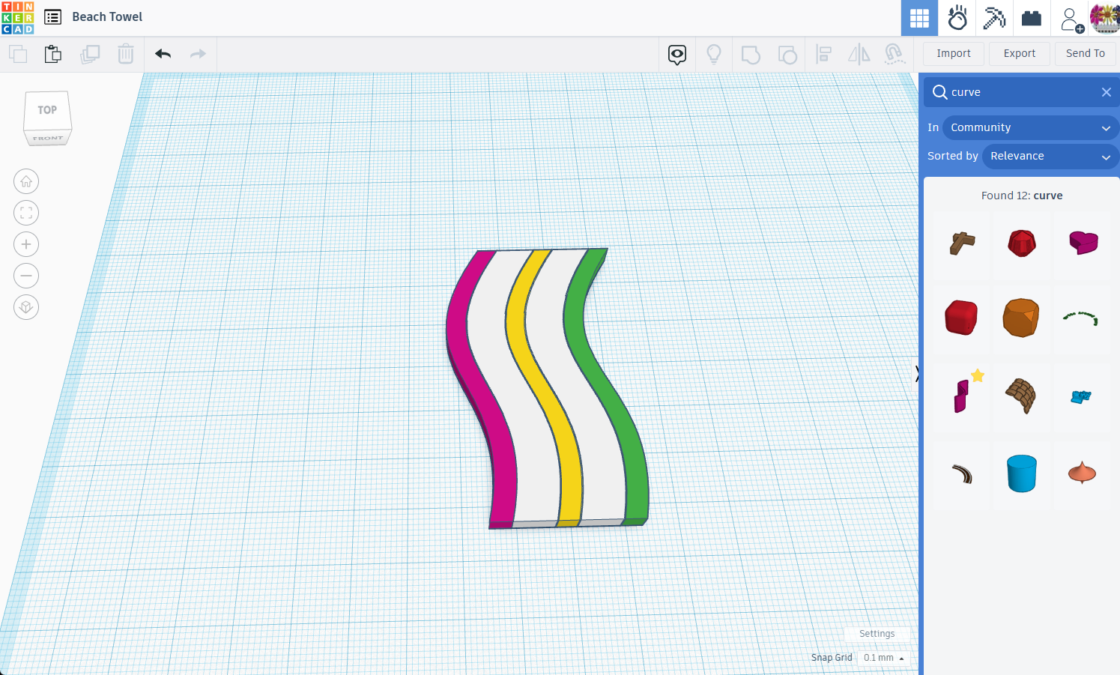Click the invite collaborator icon
The width and height of the screenshot is (1120, 675).
click(x=1071, y=19)
